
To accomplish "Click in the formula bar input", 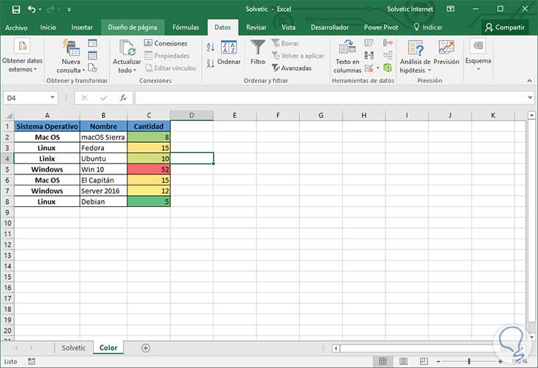I will (330, 98).
